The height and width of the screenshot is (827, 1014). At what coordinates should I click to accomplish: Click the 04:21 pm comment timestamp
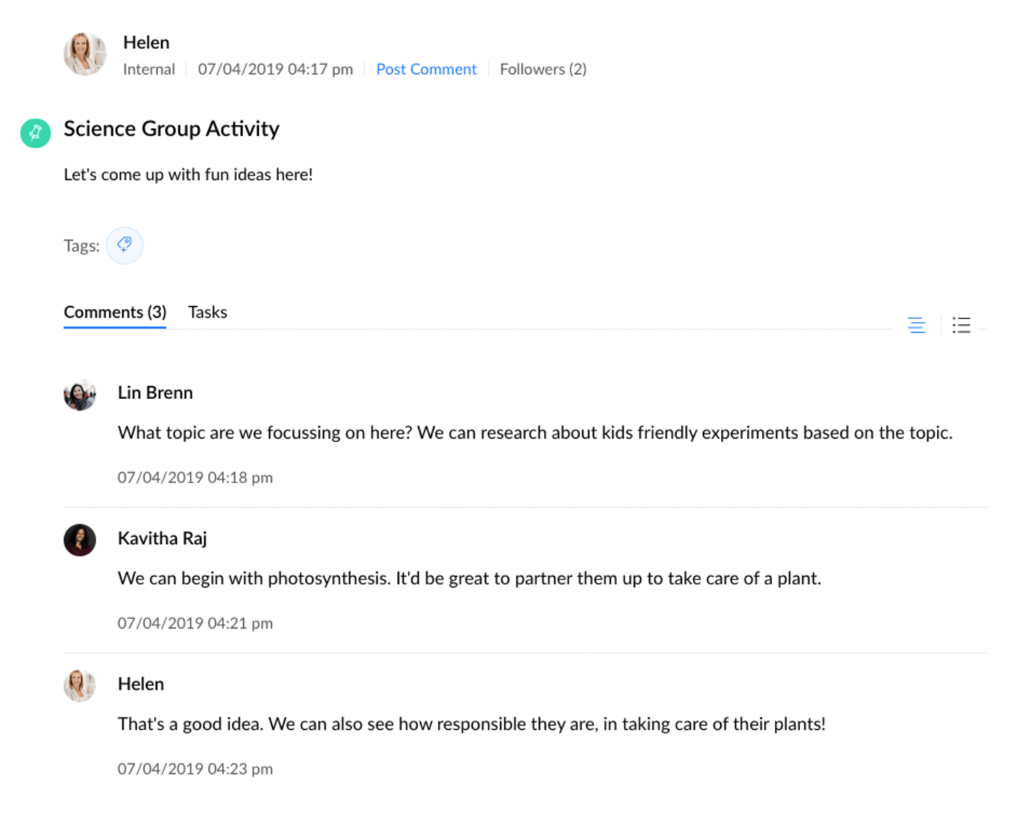click(195, 623)
